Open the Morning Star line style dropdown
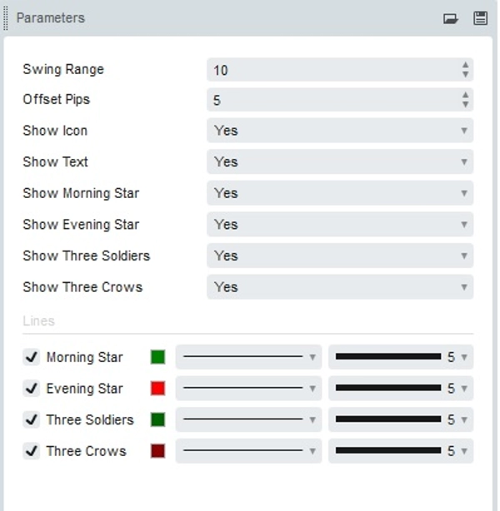The height and width of the screenshot is (511, 500). [248, 357]
